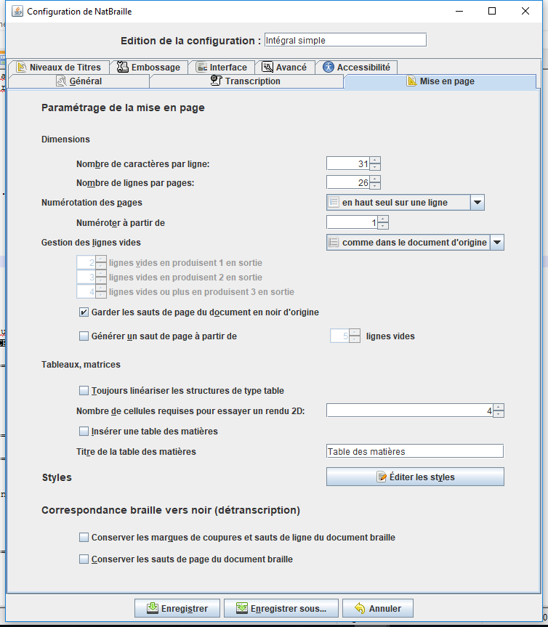Click the Annuler button

378,608
